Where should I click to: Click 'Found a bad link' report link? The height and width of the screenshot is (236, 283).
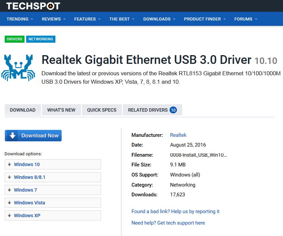click(175, 211)
